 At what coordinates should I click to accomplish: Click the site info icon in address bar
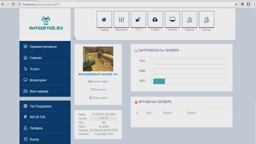coord(20,4)
